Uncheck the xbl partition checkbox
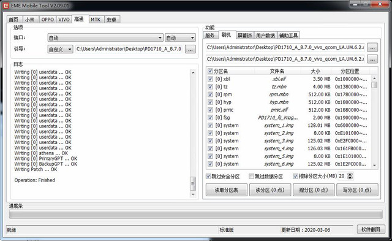The image size is (392, 241). click(210, 79)
